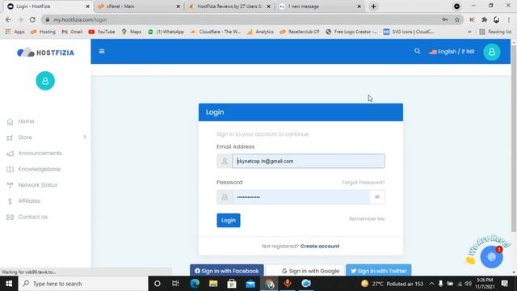517x291 pixels.
Task: Open Microsoft Edge from taskbar
Action: point(195,284)
